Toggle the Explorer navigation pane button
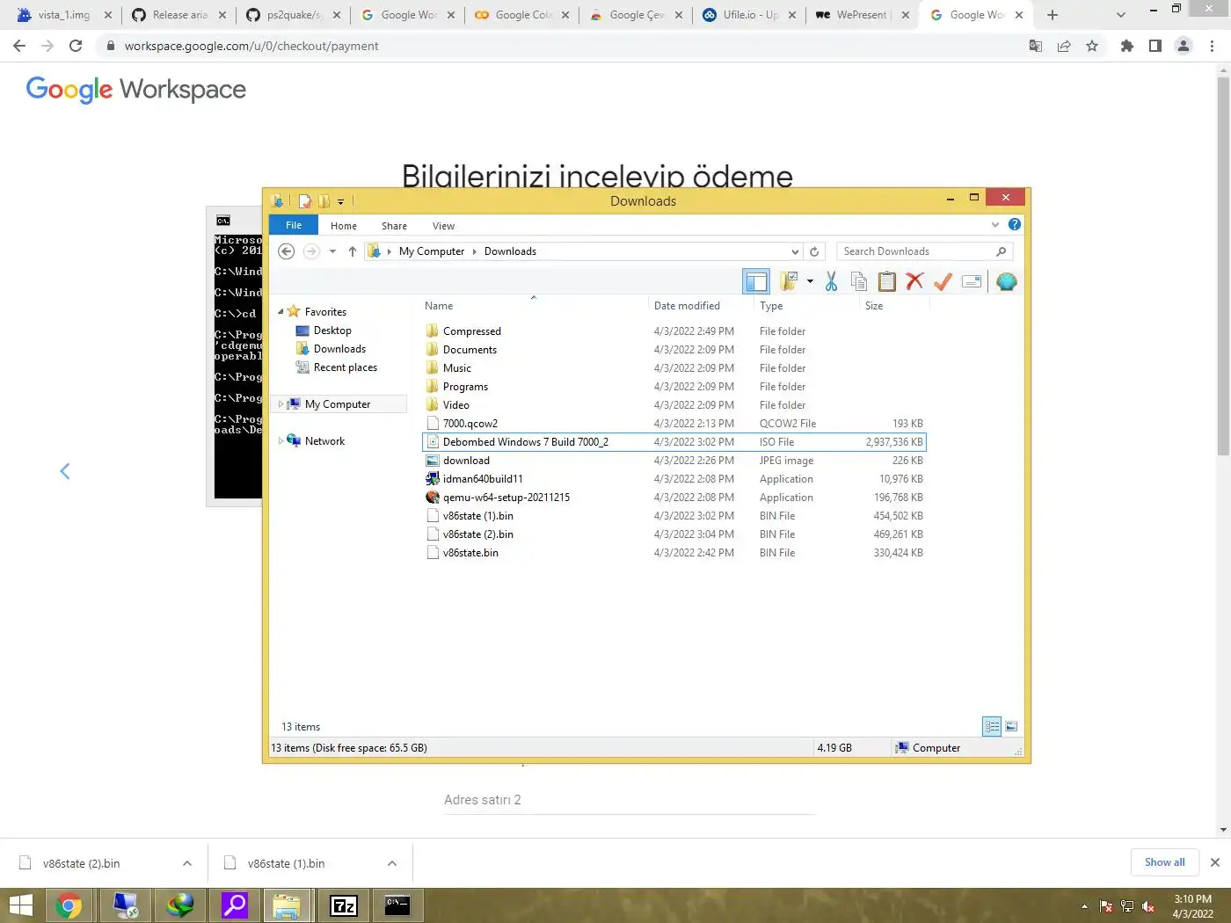1231x923 pixels. tap(756, 281)
